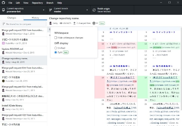182x126 pixels.
Task: Click Fetch origin button
Action: 112,10
